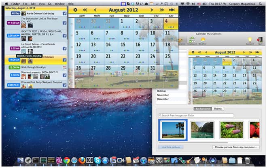Open settings gear in large calendar header
This screenshot has width=267, height=168.
75,10
